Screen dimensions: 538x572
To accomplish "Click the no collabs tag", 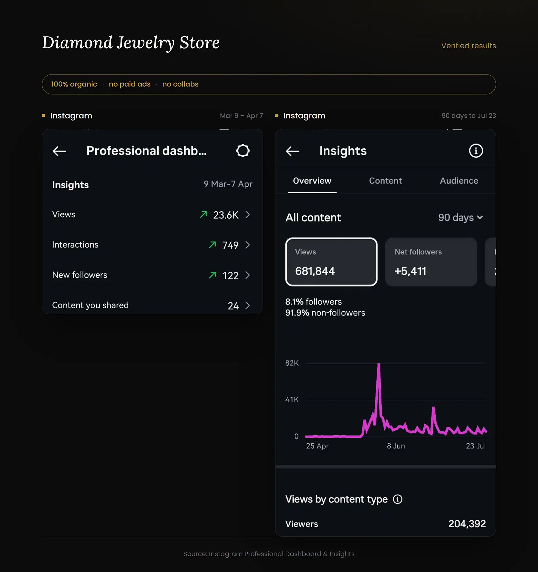I will 180,84.
